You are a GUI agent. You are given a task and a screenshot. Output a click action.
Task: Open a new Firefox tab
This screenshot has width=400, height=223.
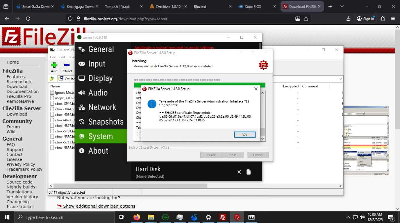330,6
